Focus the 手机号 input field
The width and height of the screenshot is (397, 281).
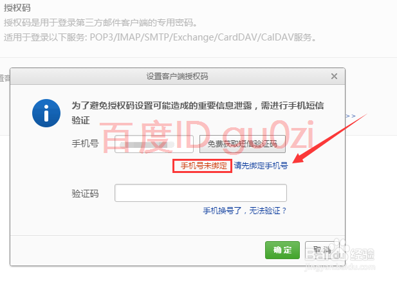(154, 144)
